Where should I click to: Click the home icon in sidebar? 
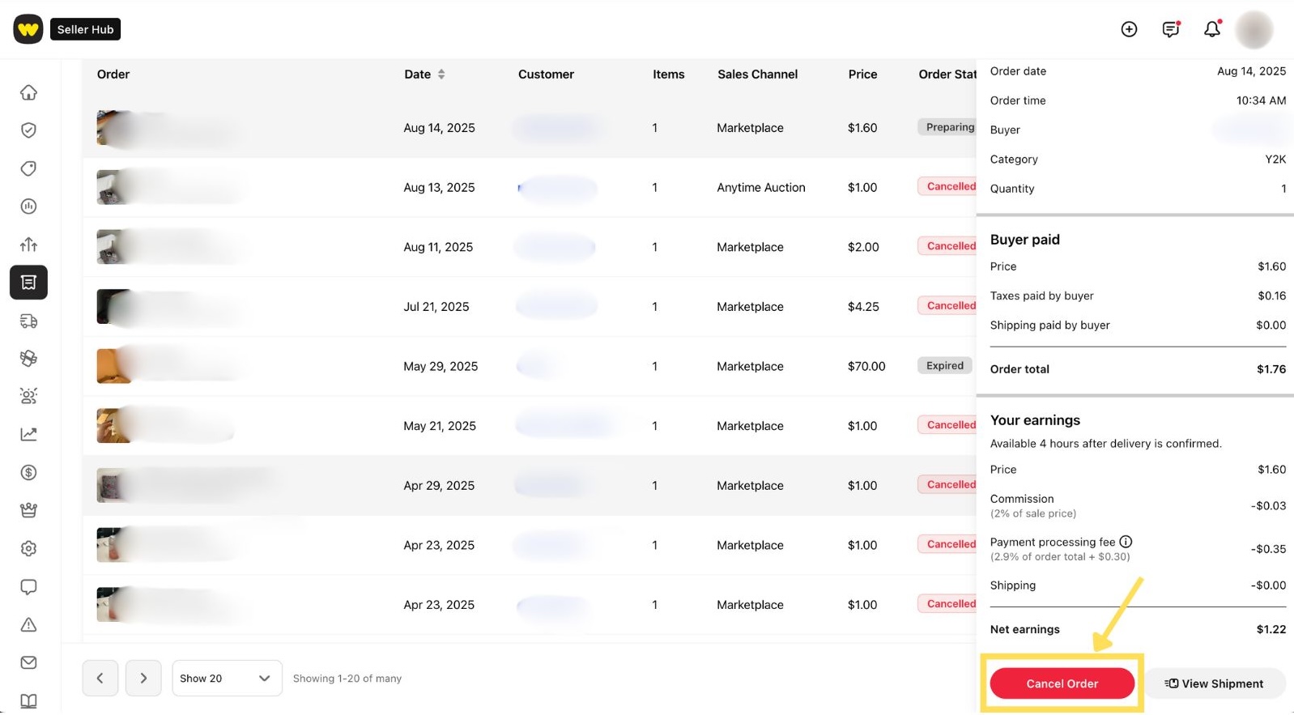point(28,92)
